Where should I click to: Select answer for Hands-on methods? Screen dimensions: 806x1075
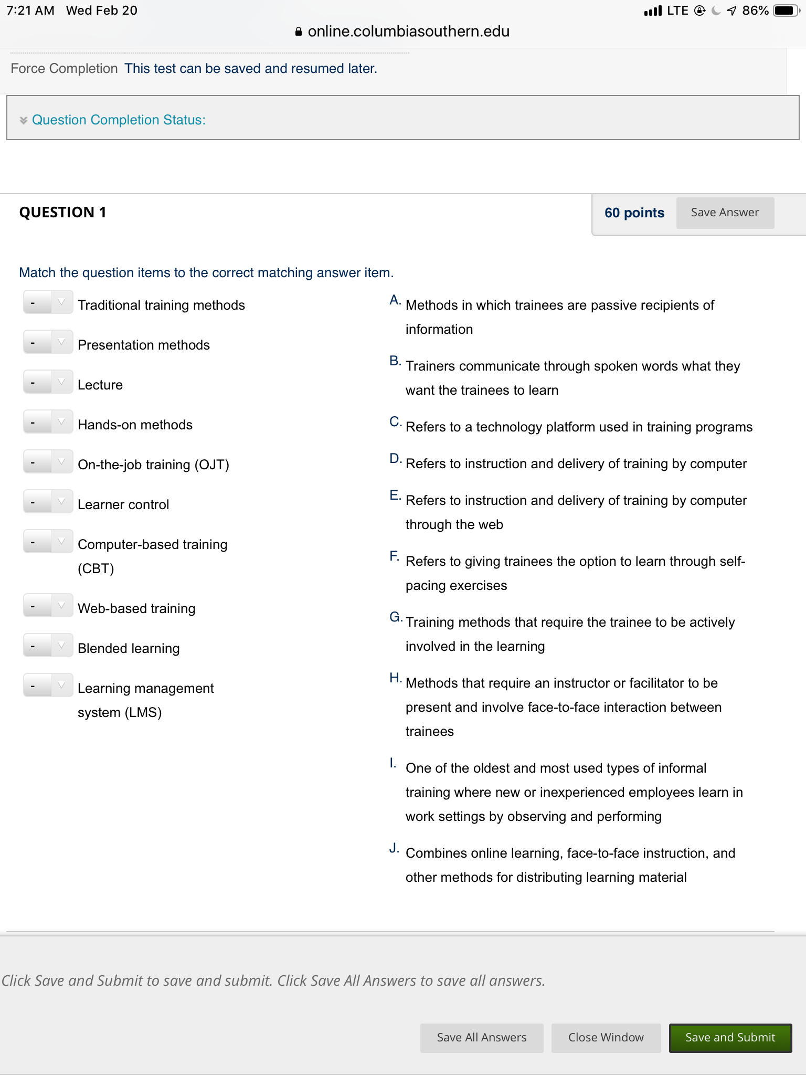coord(48,422)
